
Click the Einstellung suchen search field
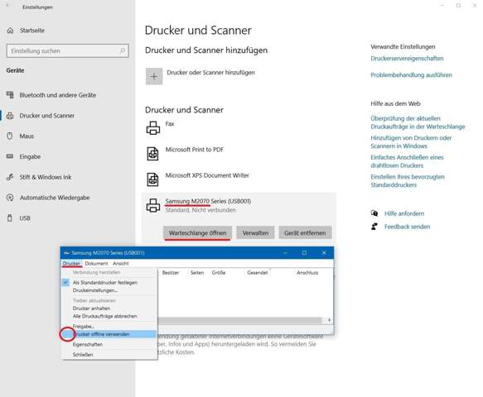[x=67, y=50]
